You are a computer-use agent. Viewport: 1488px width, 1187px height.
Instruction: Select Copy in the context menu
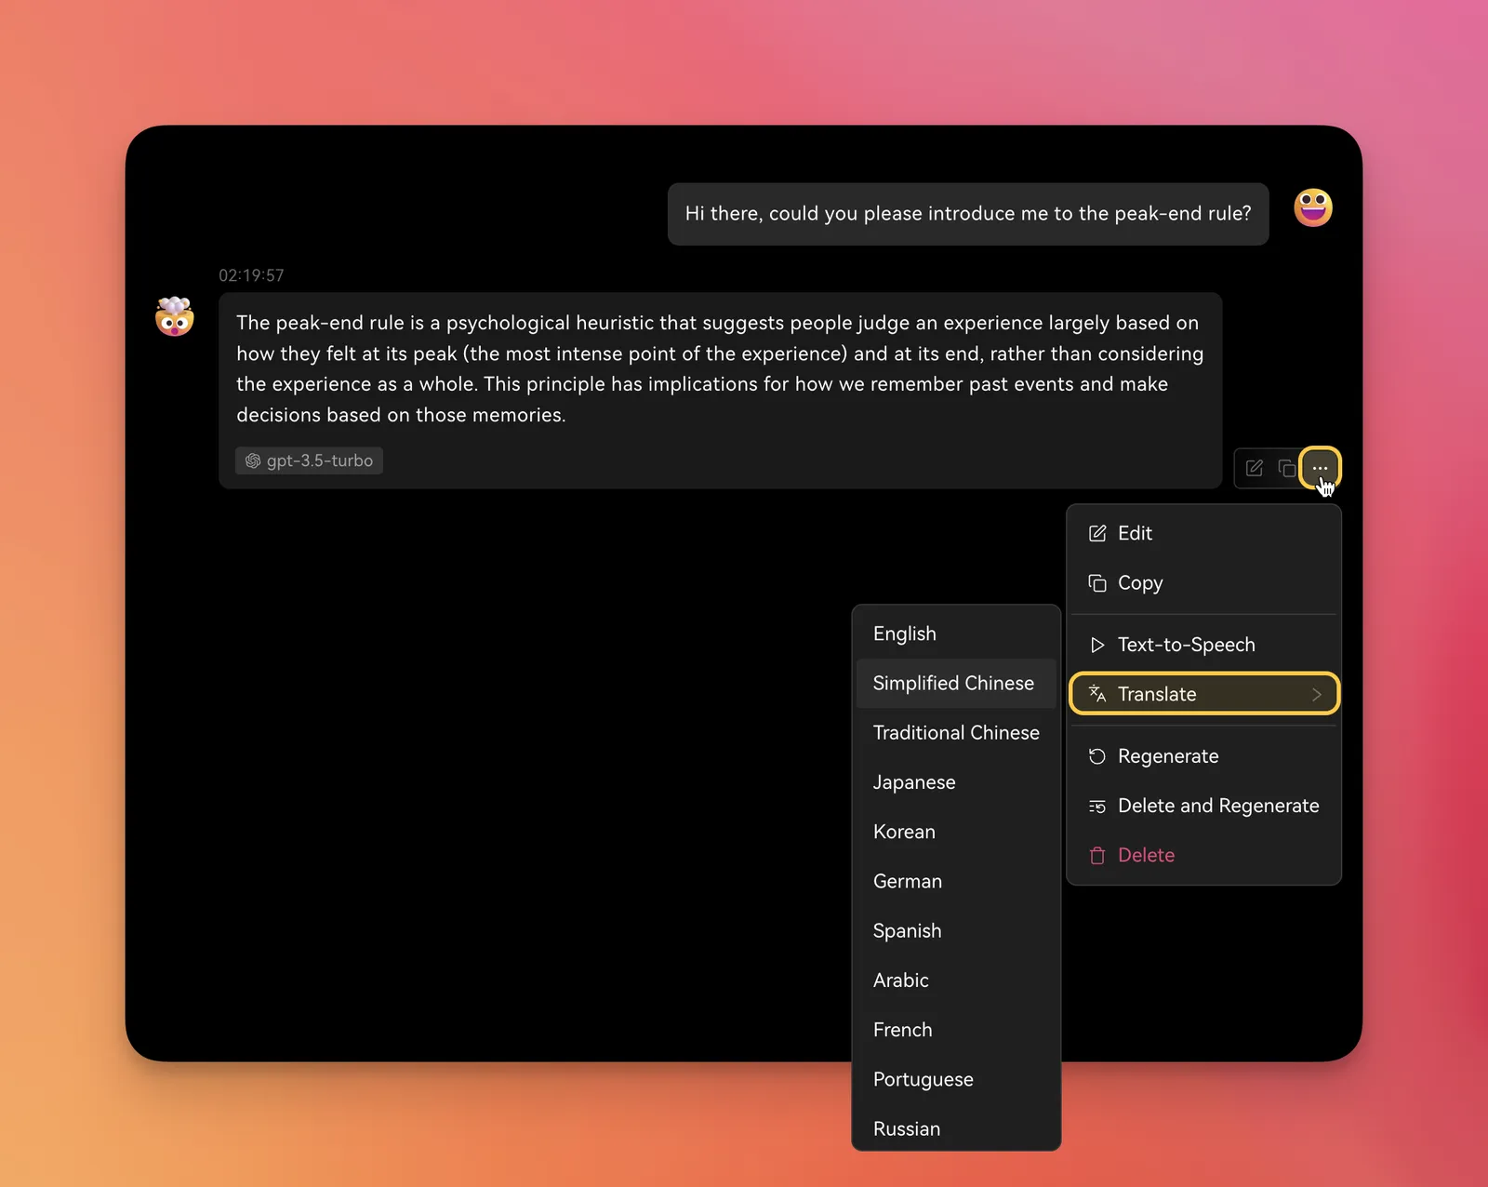[x=1139, y=583]
